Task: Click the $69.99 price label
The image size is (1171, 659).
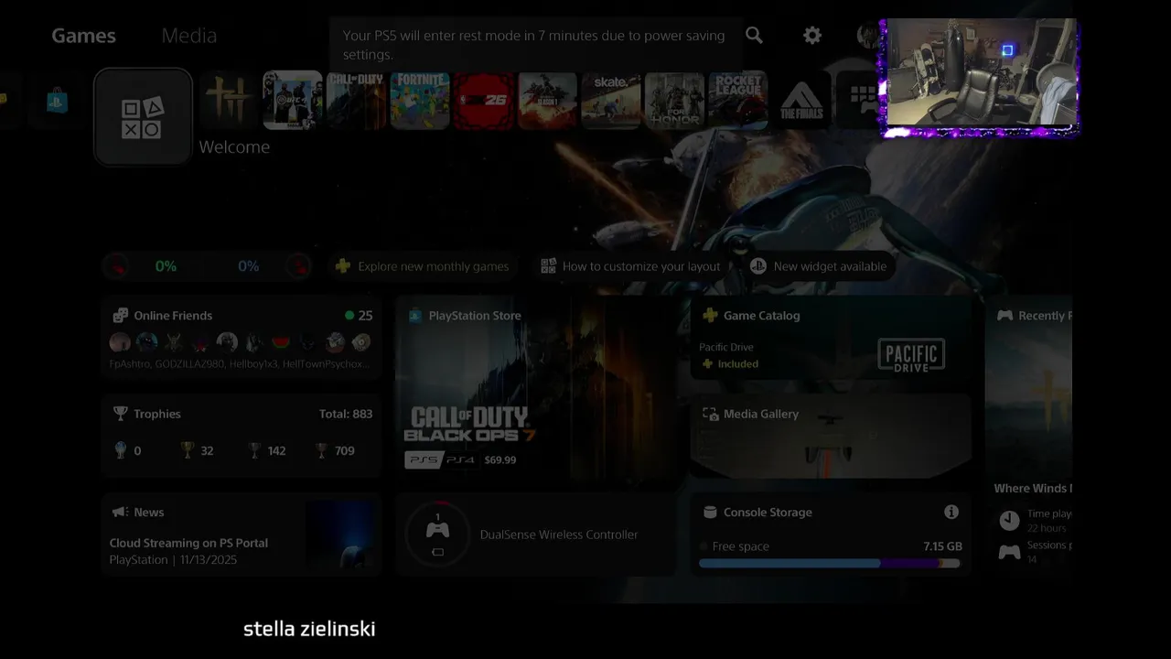Action: click(x=500, y=459)
